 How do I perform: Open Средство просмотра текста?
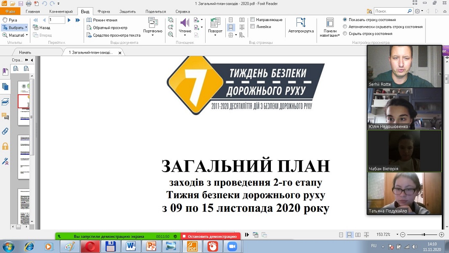pyautogui.click(x=113, y=35)
